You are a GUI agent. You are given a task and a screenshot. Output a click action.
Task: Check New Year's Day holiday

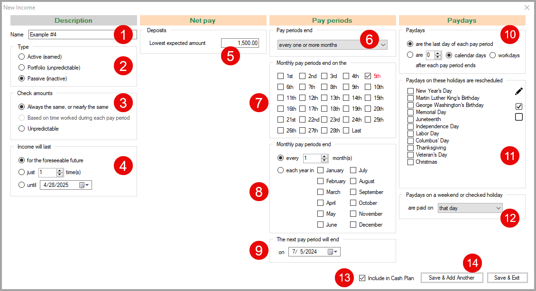(x=411, y=91)
